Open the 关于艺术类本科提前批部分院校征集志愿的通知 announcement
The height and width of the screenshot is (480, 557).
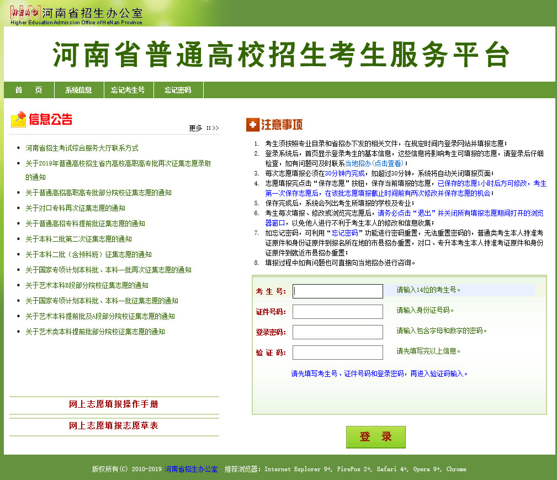95,332
